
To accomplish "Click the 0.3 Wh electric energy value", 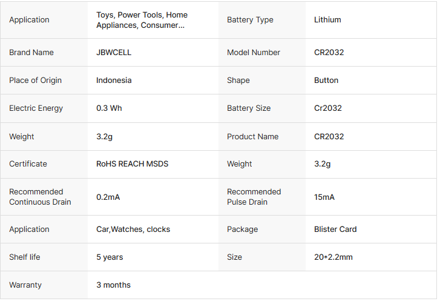I will point(109,108).
